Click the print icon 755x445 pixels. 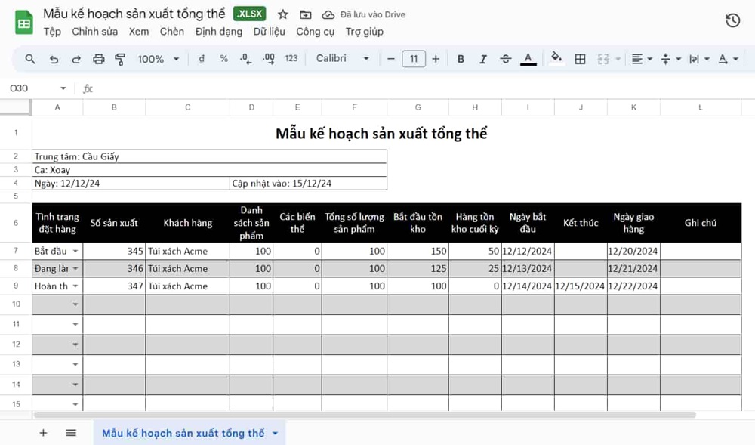click(x=98, y=58)
